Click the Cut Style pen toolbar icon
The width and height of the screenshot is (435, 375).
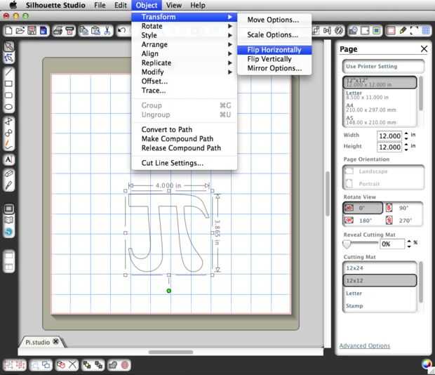click(403, 30)
